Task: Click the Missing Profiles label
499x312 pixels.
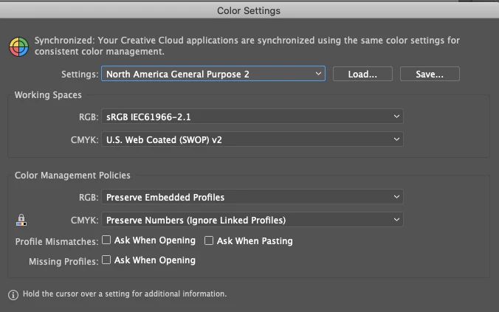Action: [63, 261]
